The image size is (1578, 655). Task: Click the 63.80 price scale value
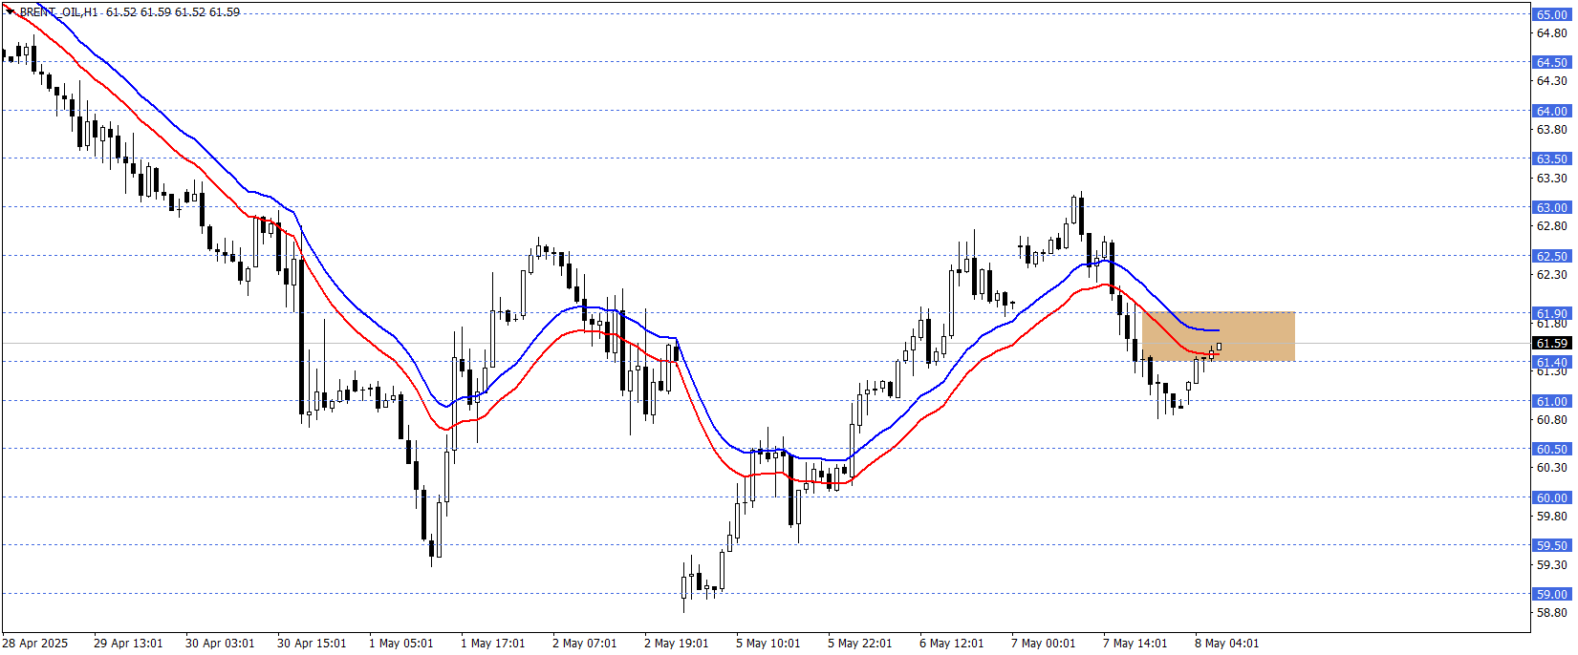click(x=1552, y=129)
